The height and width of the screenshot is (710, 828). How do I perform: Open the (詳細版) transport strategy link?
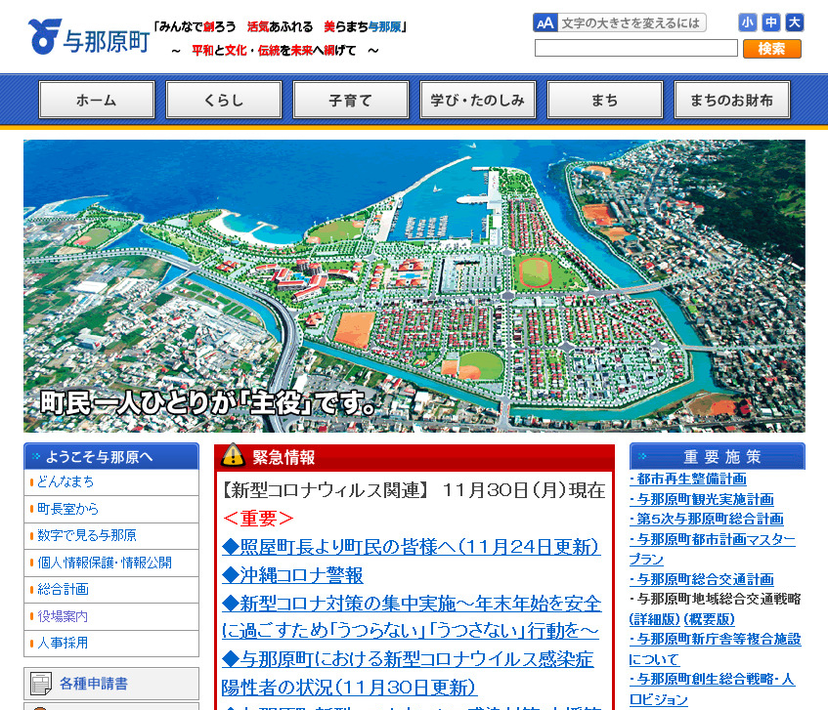point(654,619)
